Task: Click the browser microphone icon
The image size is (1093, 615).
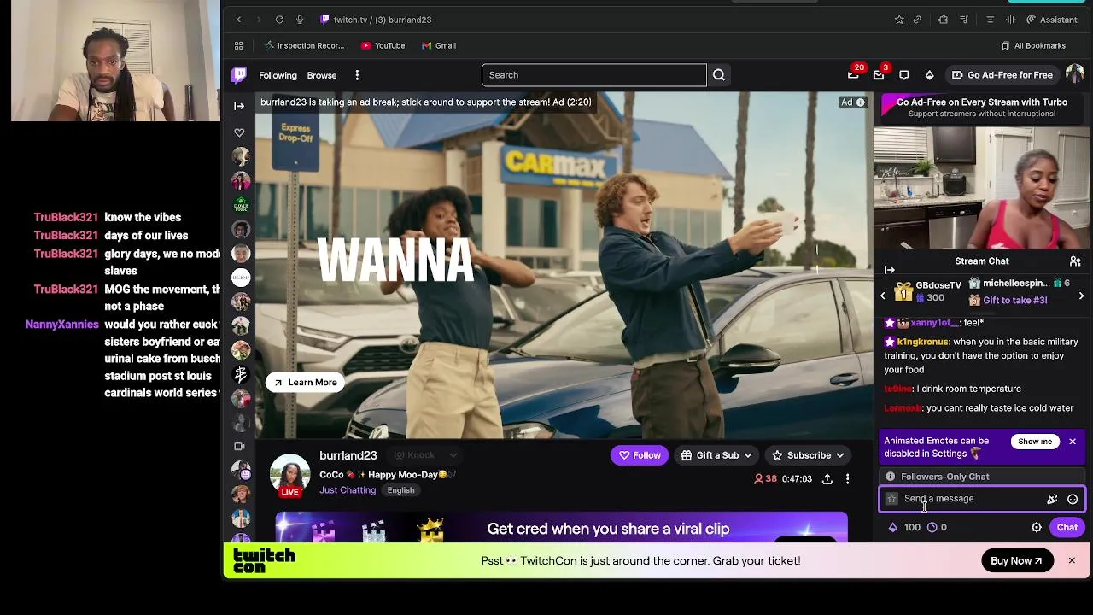Action: (x=300, y=20)
